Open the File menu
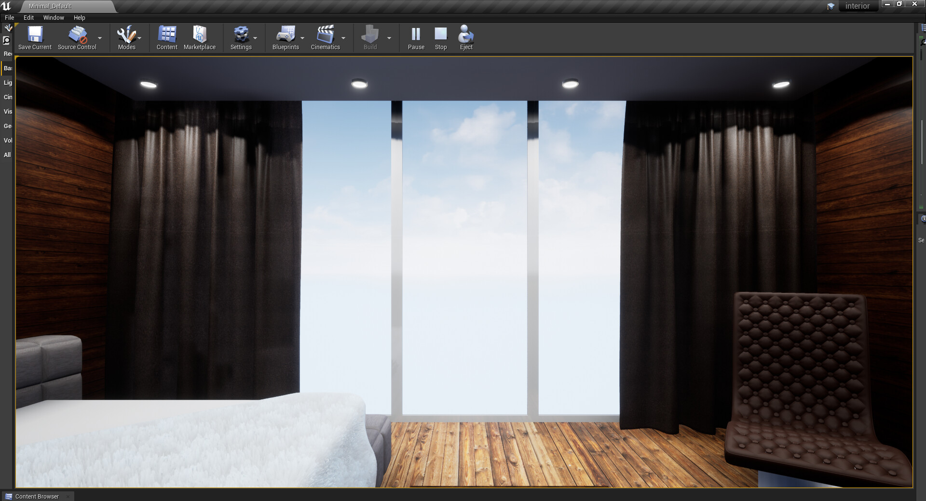Screen dimensions: 926x501 9,17
